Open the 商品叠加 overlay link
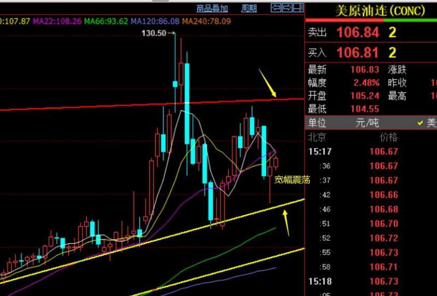The image size is (437, 296). 212,8
